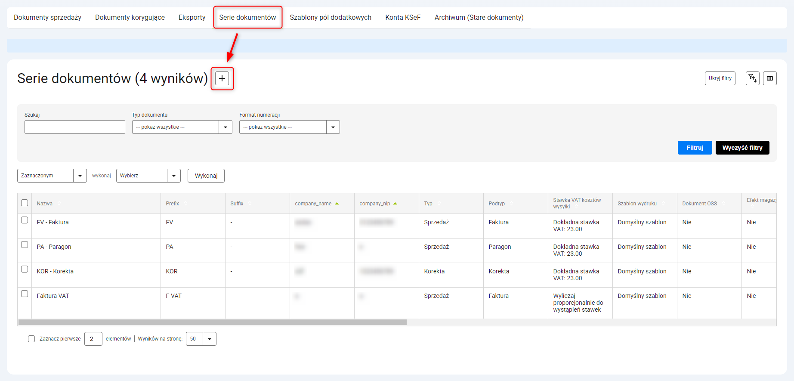
Task: Check the PA - Paragon row checkbox
Action: click(x=25, y=245)
